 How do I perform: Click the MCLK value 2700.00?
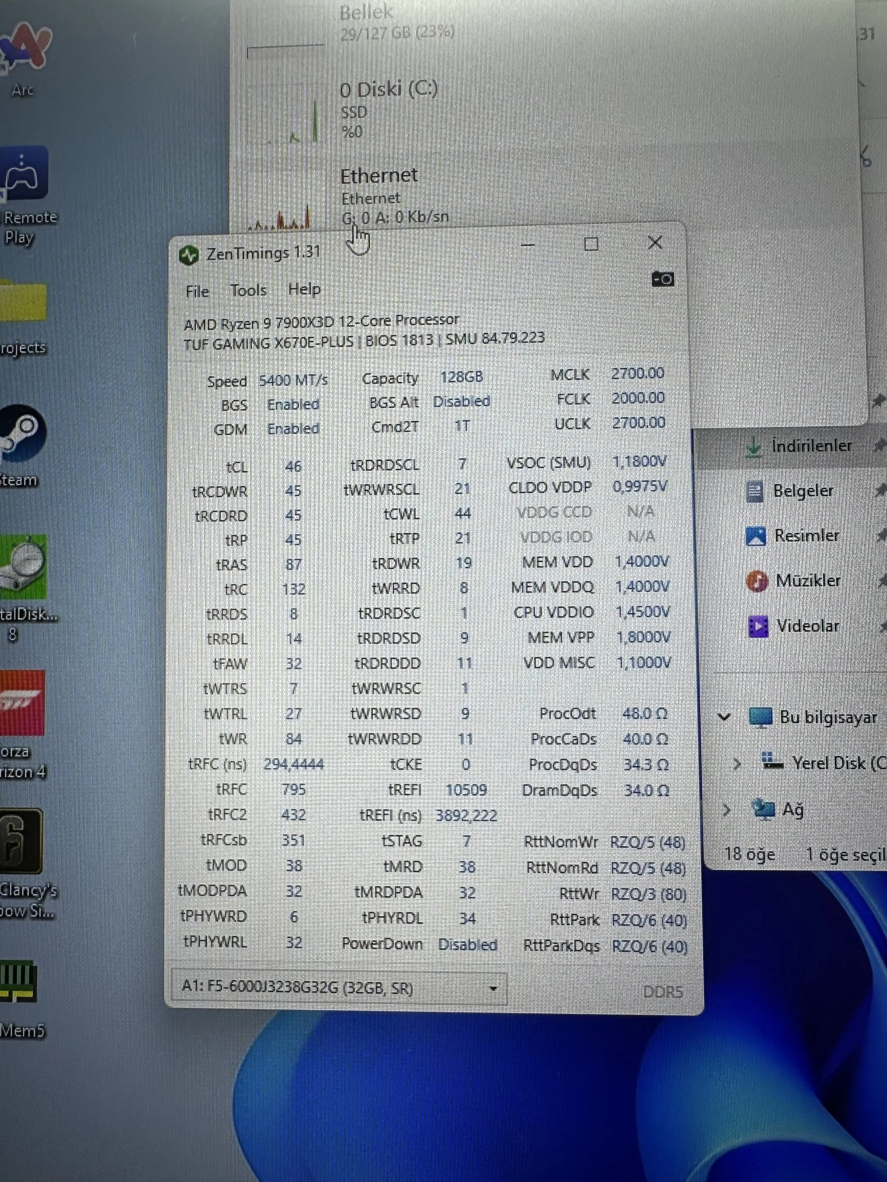pos(638,373)
